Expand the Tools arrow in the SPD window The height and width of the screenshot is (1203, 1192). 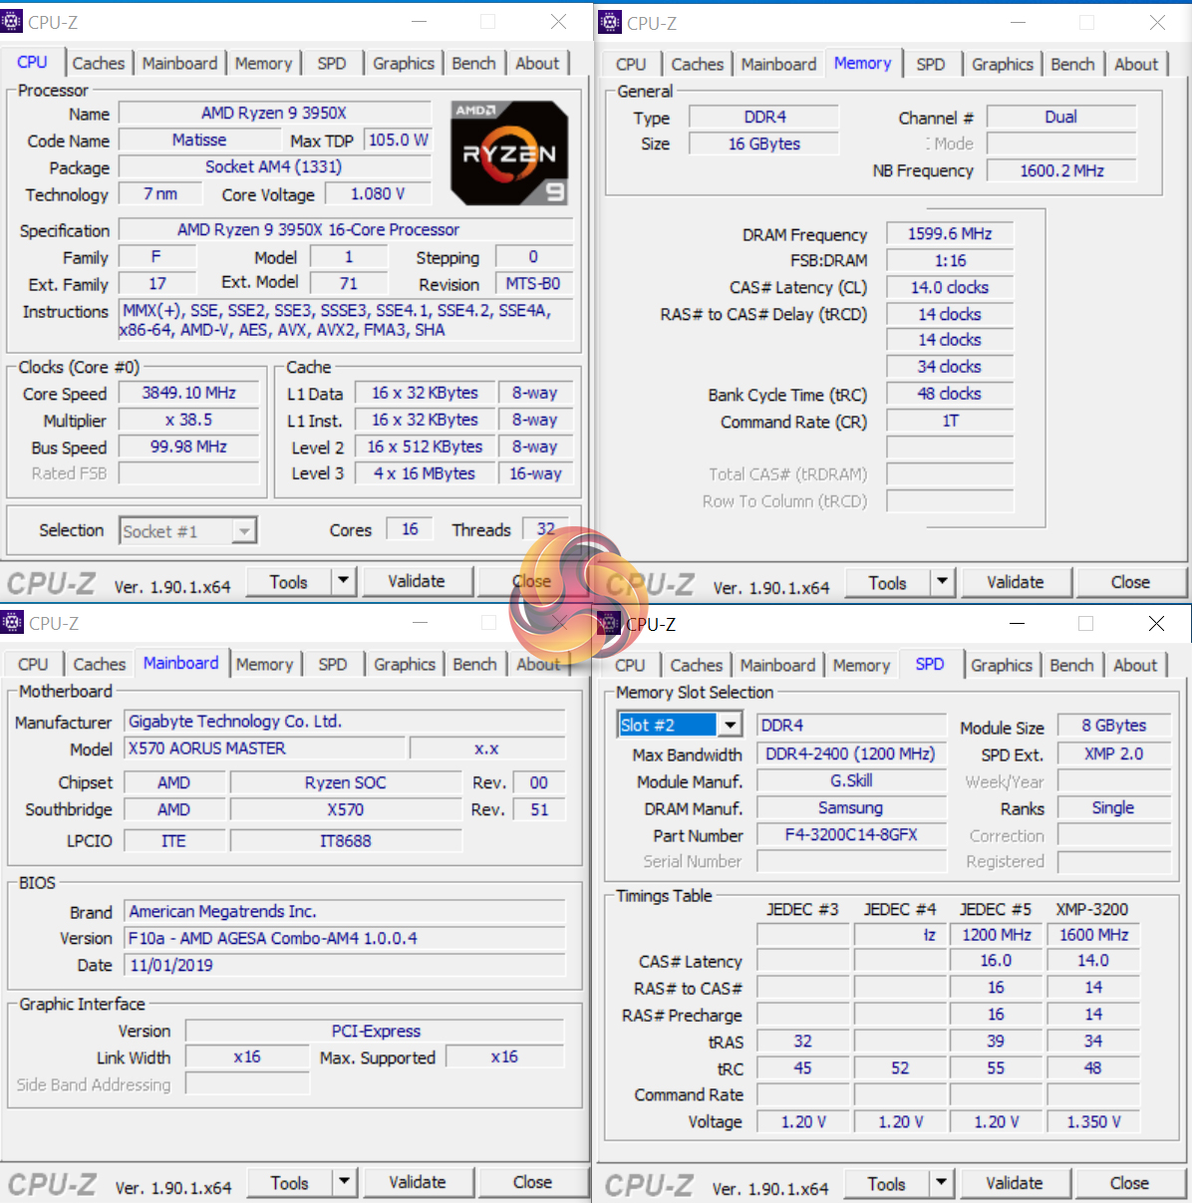[x=941, y=1182]
